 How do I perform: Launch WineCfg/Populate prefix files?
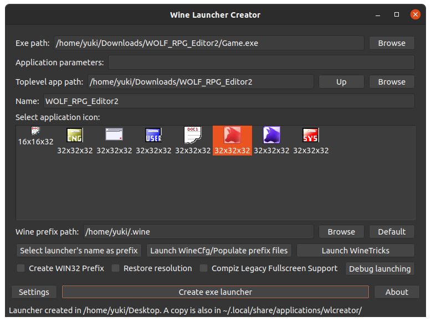click(219, 251)
